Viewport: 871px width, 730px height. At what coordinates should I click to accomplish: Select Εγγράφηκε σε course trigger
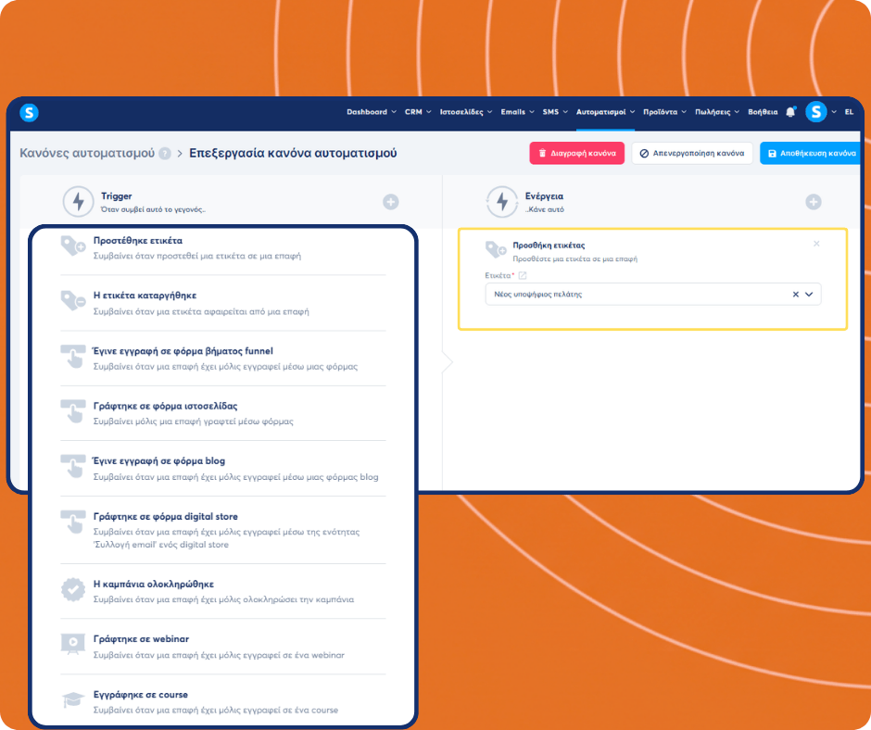pyautogui.click(x=222, y=701)
